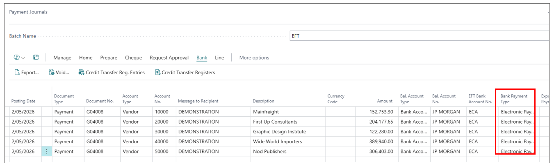Open Credit Transfer Reg. Entries icon
The width and height of the screenshot is (554, 166).
pyautogui.click(x=82, y=73)
